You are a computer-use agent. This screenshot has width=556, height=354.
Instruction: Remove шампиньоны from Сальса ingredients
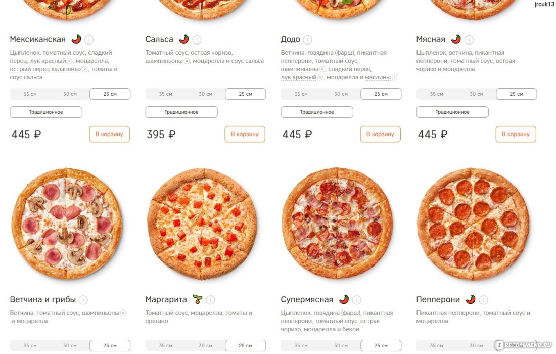click(x=187, y=61)
